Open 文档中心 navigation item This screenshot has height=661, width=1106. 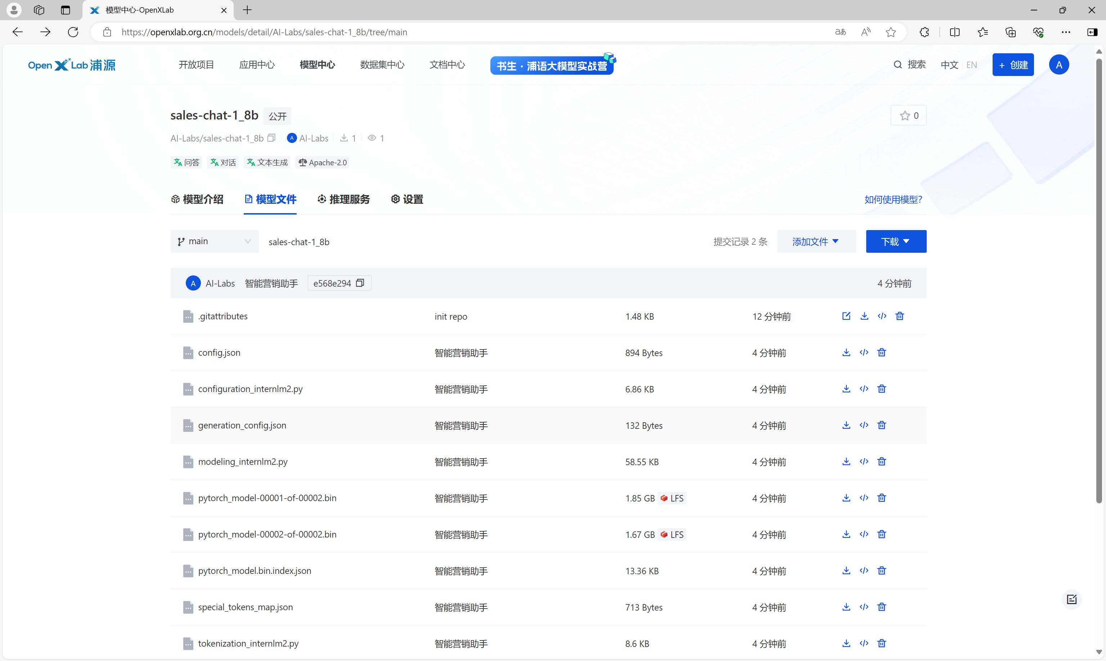[447, 65]
